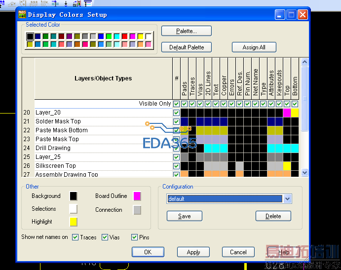341x270 pixels.
Task: Toggle Visible Only checkbox for Bottom column
Action: pyautogui.click(x=295, y=104)
